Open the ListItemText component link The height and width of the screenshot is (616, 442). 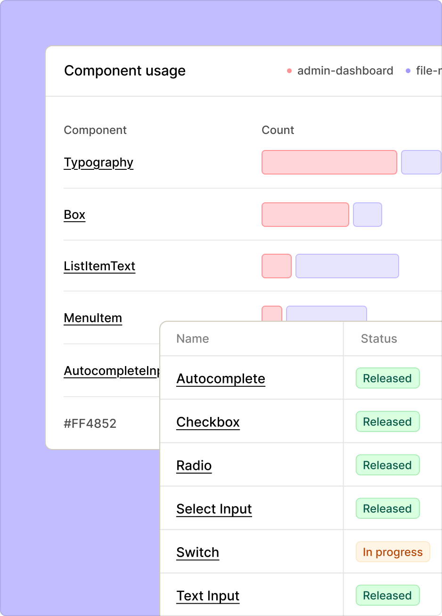coord(99,266)
